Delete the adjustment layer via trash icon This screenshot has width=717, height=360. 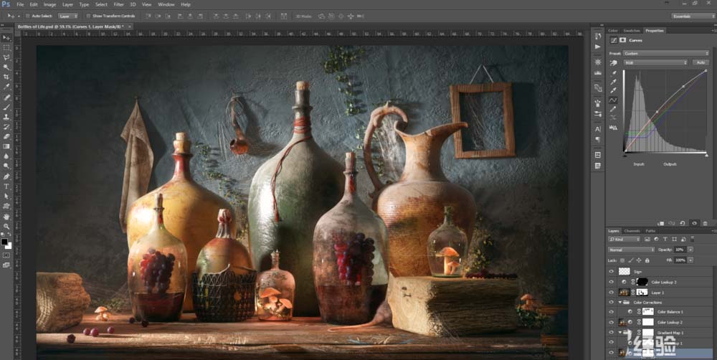[x=705, y=223]
